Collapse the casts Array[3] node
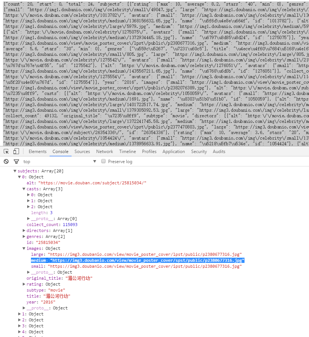This screenshot has height=337, width=309. [24, 189]
